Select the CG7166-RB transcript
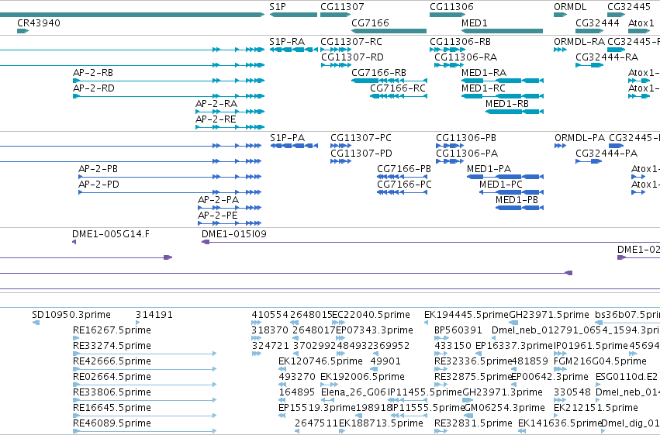 [x=389, y=81]
